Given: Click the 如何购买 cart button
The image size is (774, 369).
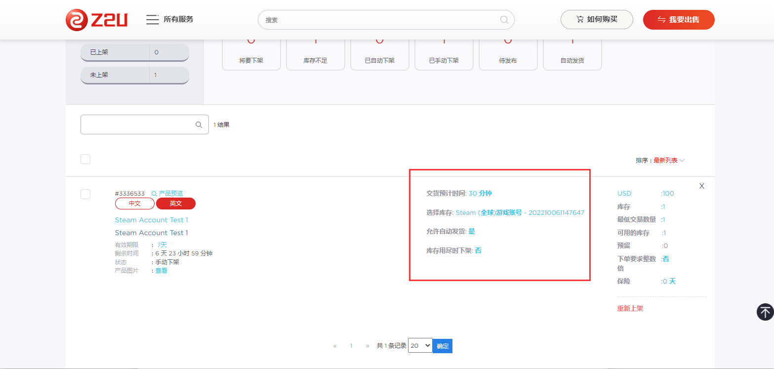Looking at the screenshot, I should click(x=596, y=19).
